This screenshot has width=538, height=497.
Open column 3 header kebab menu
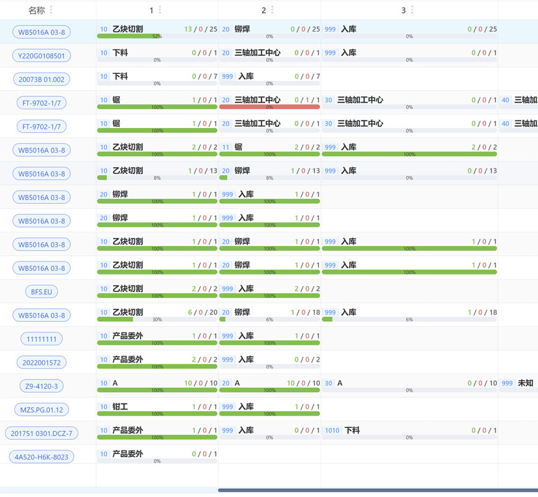coord(413,10)
